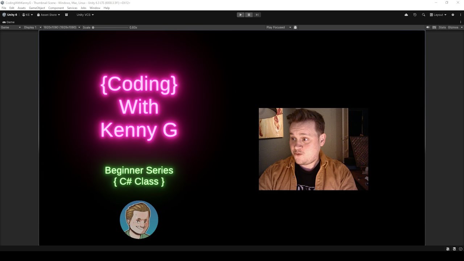
Task: Click the 'Beginner Series' green text
Action: coord(139,170)
